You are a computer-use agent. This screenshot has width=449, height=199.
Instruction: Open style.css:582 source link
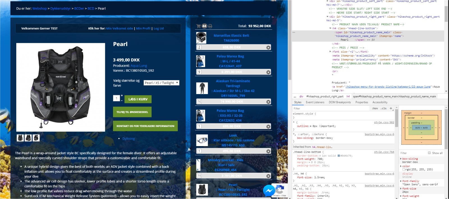coord(384,123)
